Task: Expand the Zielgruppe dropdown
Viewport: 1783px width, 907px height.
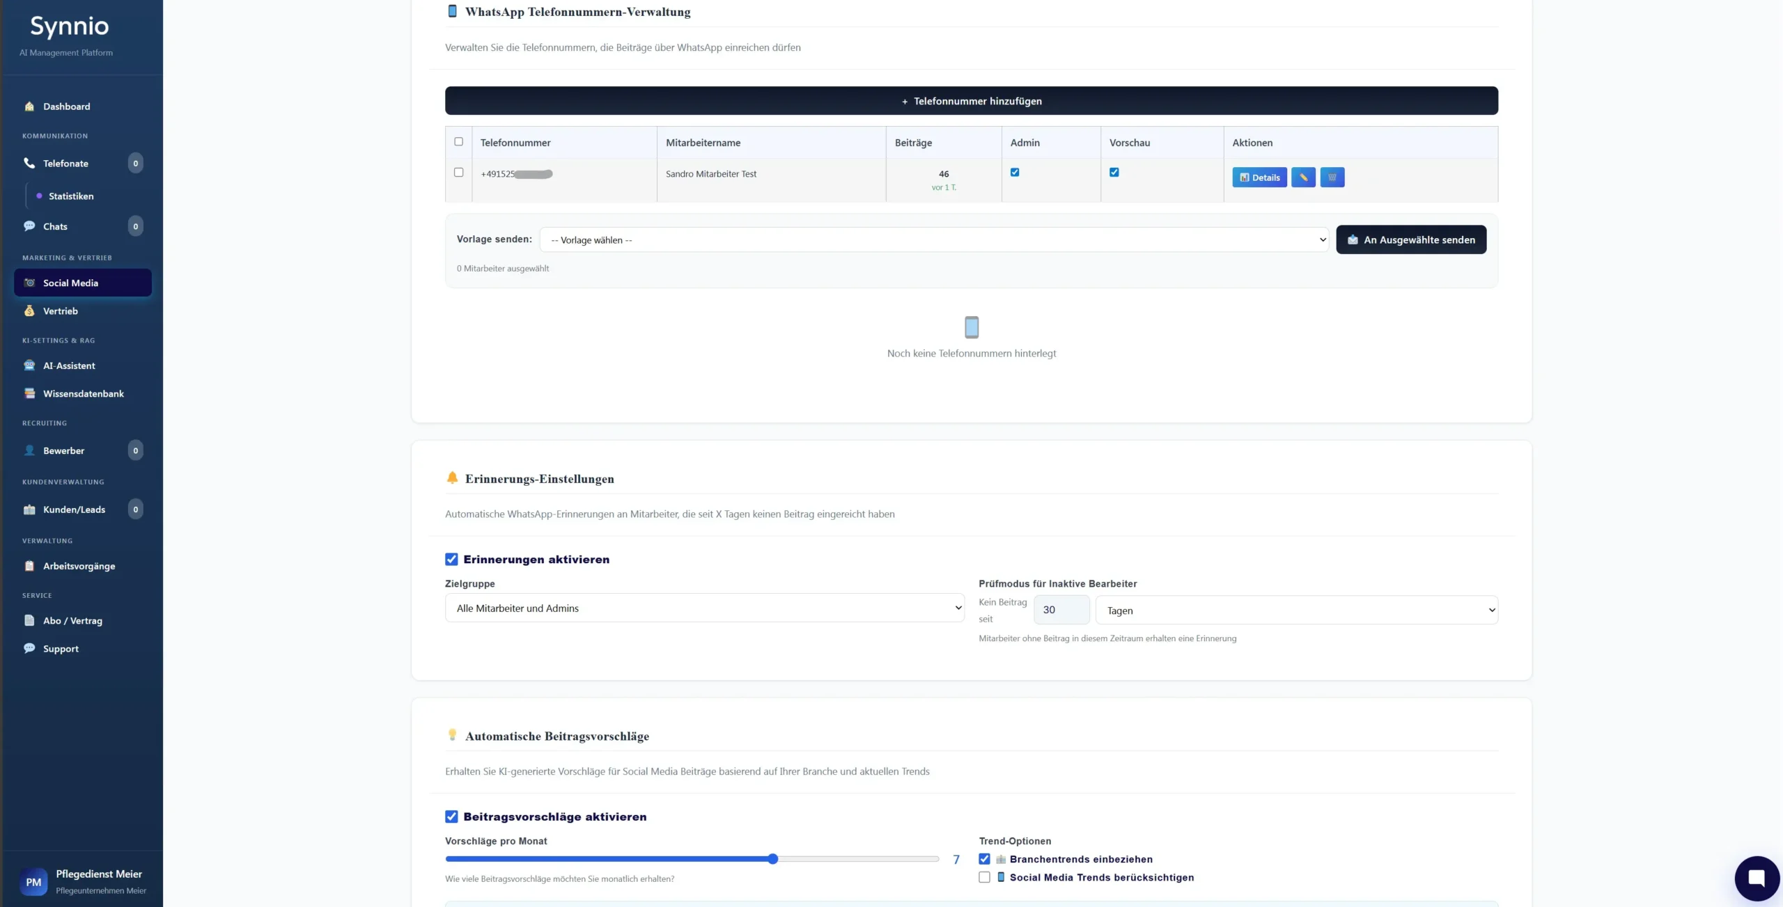Action: pyautogui.click(x=704, y=608)
